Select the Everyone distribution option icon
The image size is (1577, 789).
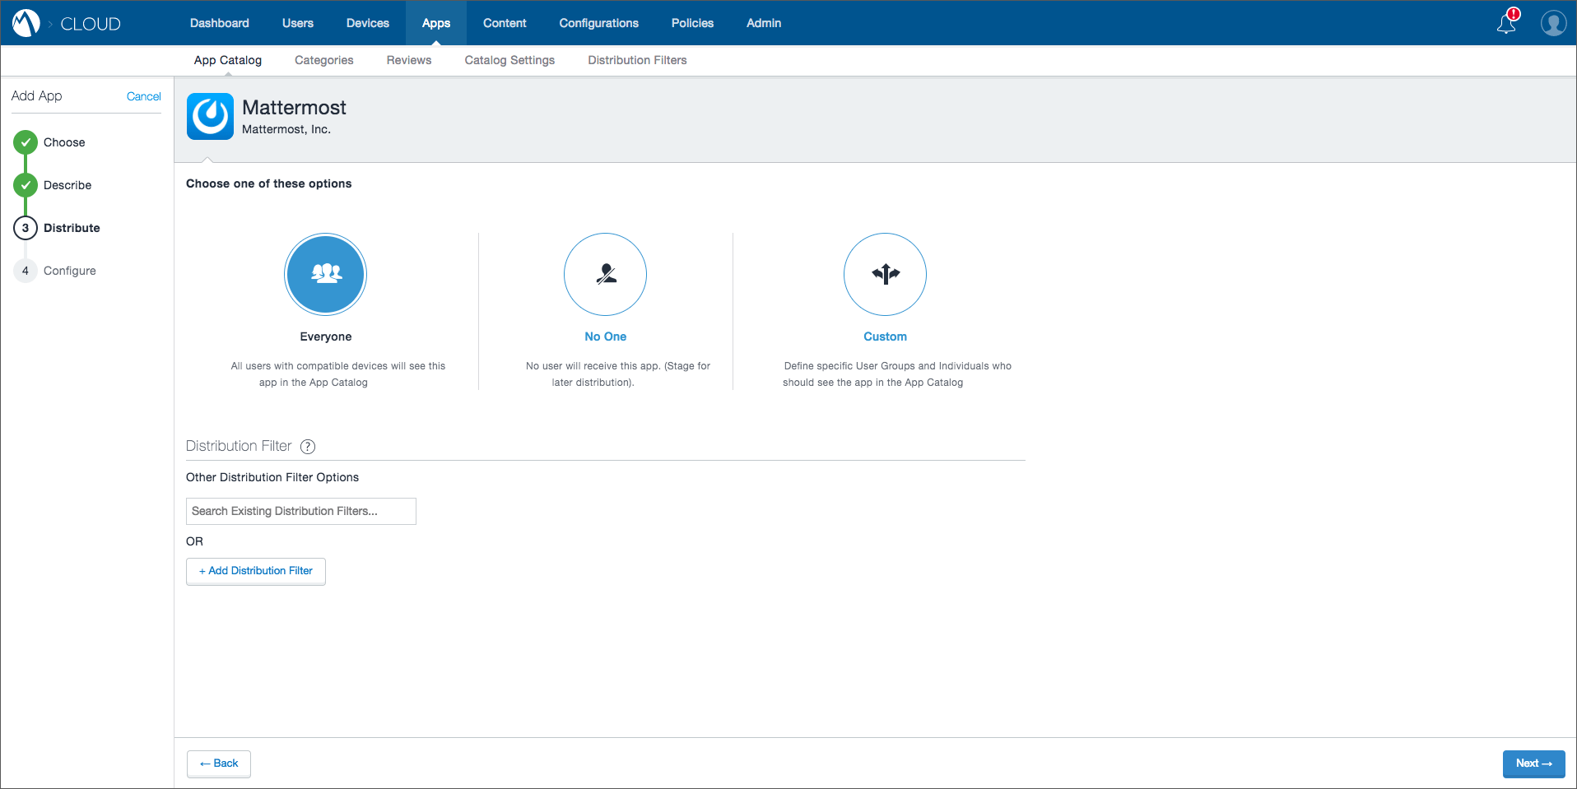326,274
